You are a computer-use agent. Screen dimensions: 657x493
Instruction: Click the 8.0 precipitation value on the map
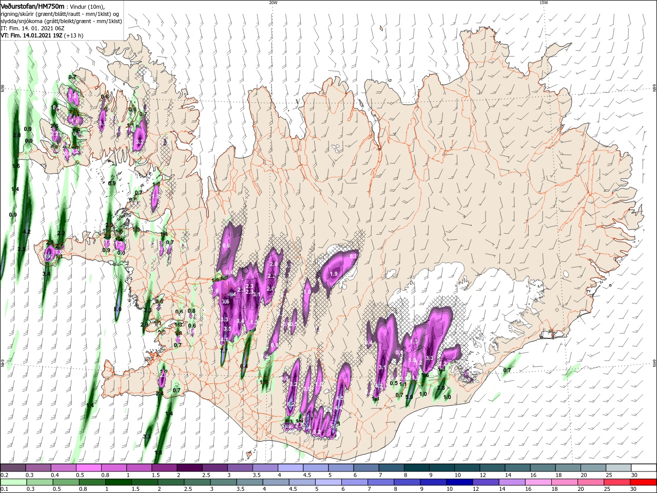pyautogui.click(x=117, y=309)
